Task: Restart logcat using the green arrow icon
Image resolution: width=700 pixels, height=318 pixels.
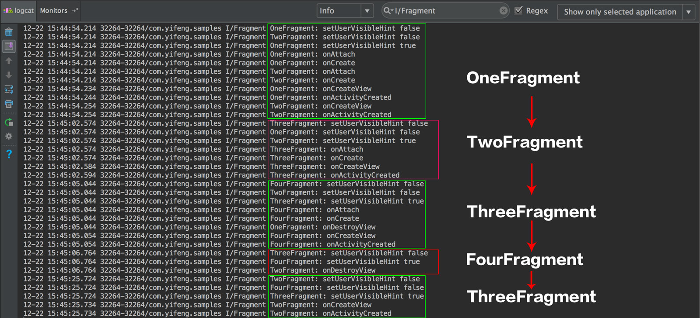Action: (x=9, y=122)
